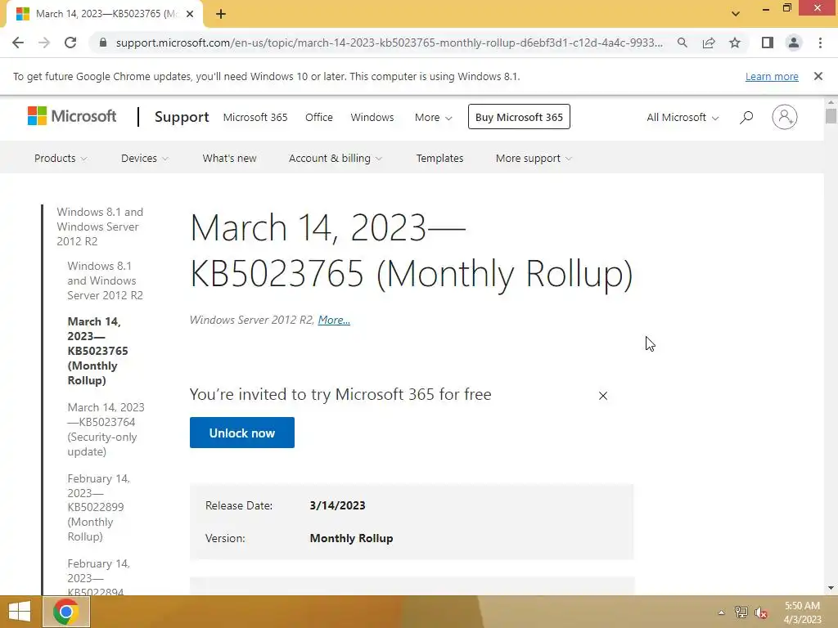Close the KB5023765 browser tab
Screen dimensions: 838x628
coord(190,14)
